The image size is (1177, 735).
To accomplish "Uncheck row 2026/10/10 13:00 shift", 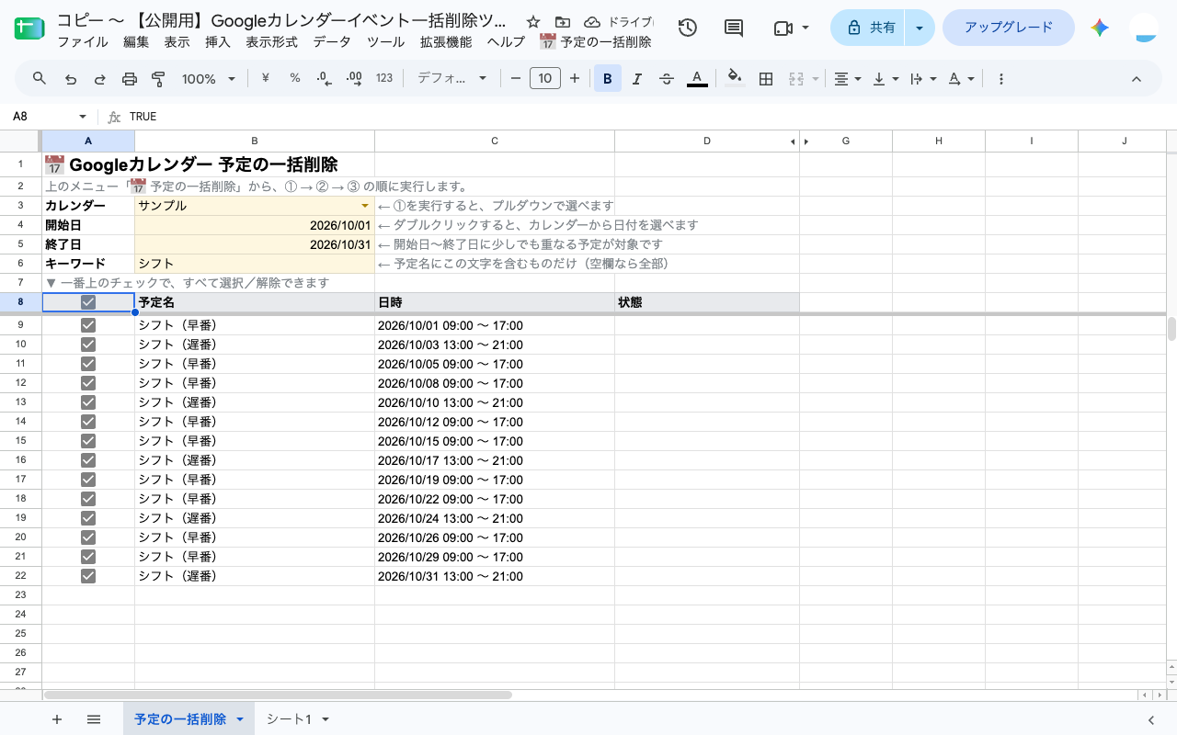I will pos(88,402).
